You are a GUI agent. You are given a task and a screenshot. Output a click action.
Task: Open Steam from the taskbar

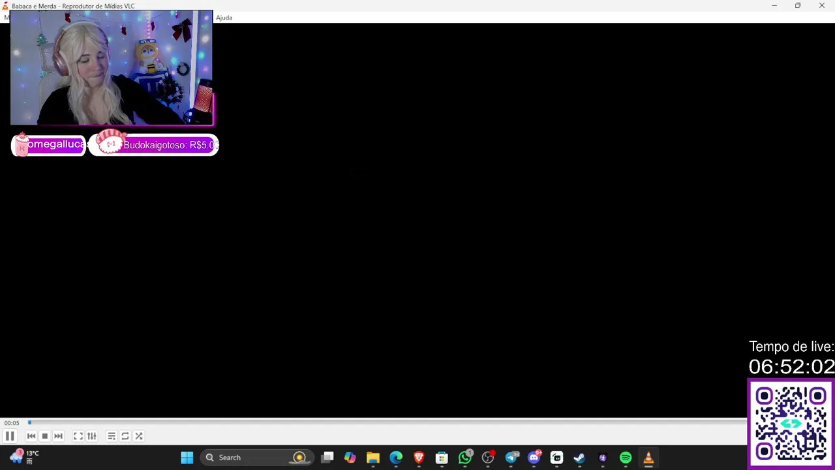579,458
